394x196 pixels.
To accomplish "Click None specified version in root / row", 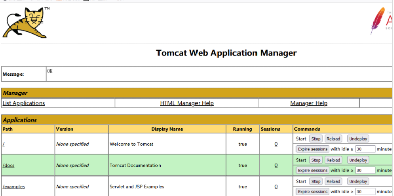I will [x=72, y=144].
